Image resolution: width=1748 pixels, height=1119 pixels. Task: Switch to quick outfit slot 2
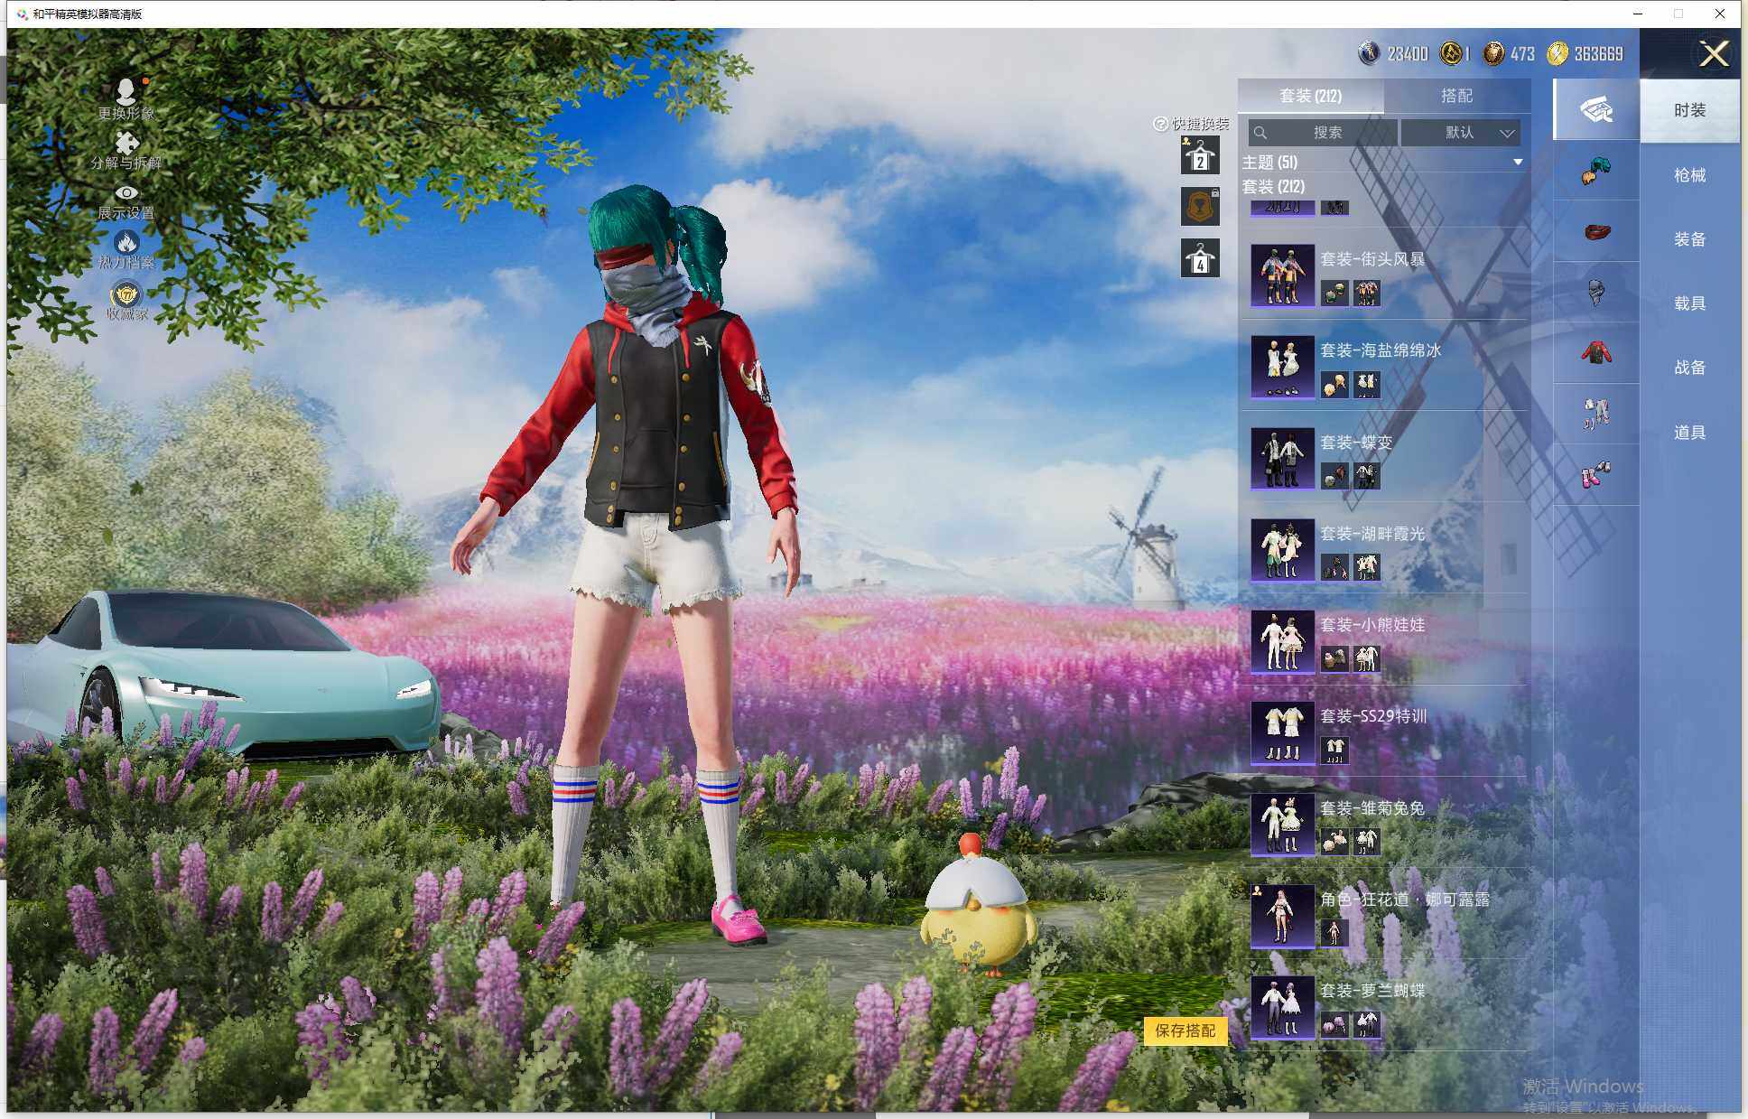pos(1200,156)
